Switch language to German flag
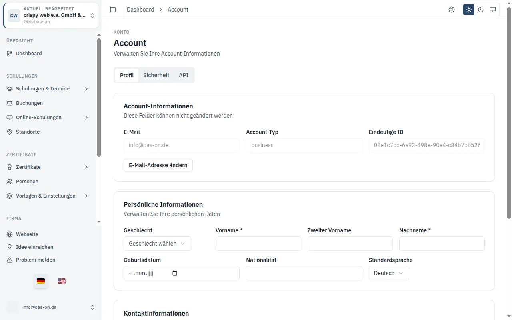Image resolution: width=512 pixels, height=320 pixels. coord(41,281)
